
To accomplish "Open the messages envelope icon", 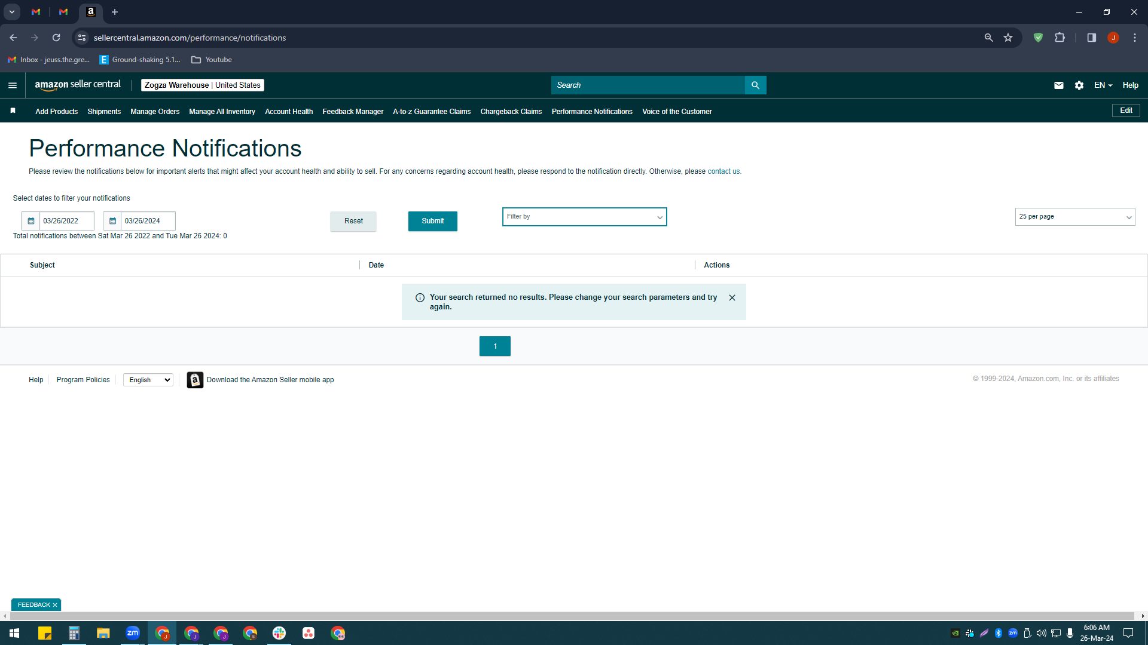I will [x=1058, y=85].
